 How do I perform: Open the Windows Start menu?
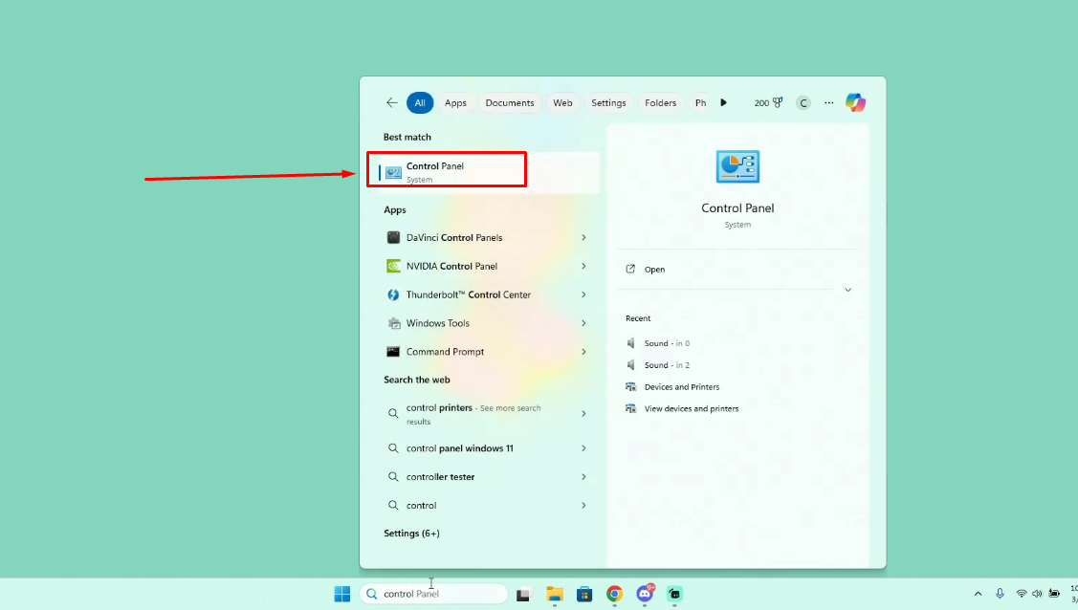point(342,594)
